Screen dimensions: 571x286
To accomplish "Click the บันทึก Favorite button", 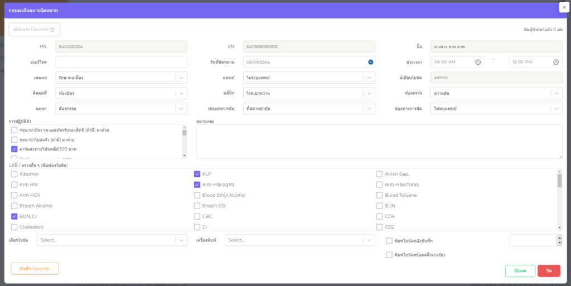I will click(x=35, y=269).
